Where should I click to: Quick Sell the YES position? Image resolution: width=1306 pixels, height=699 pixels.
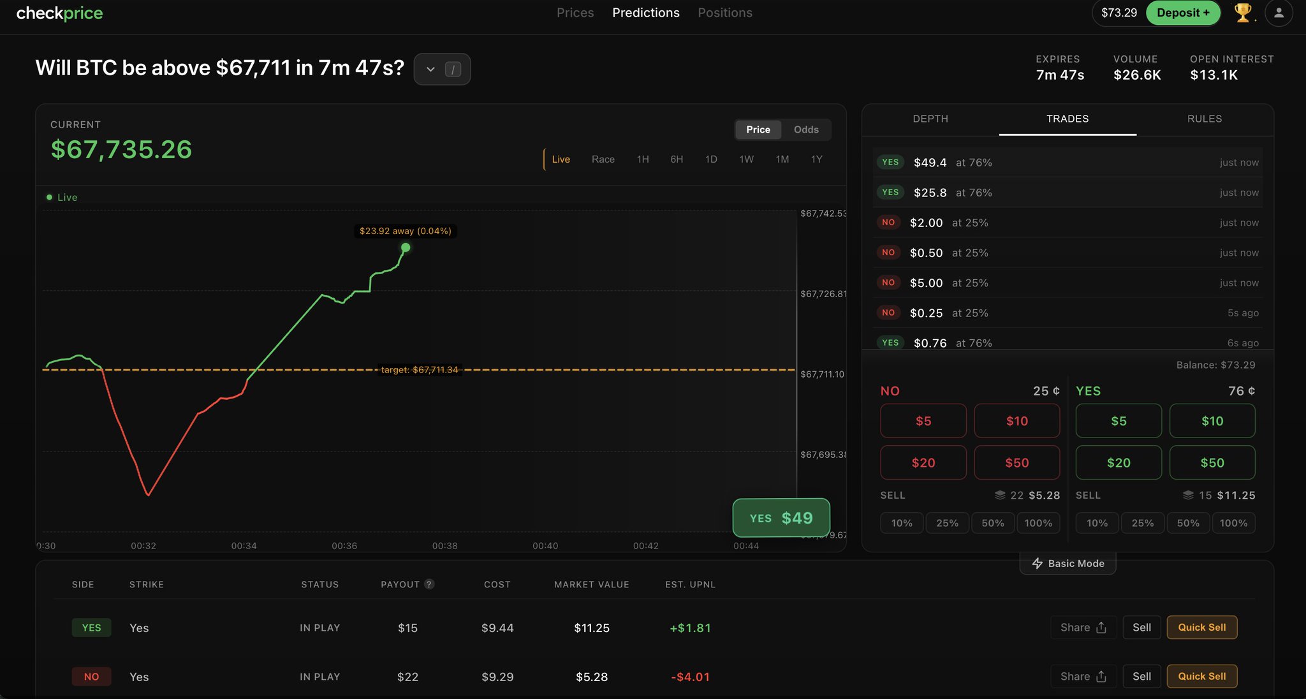pyautogui.click(x=1201, y=628)
